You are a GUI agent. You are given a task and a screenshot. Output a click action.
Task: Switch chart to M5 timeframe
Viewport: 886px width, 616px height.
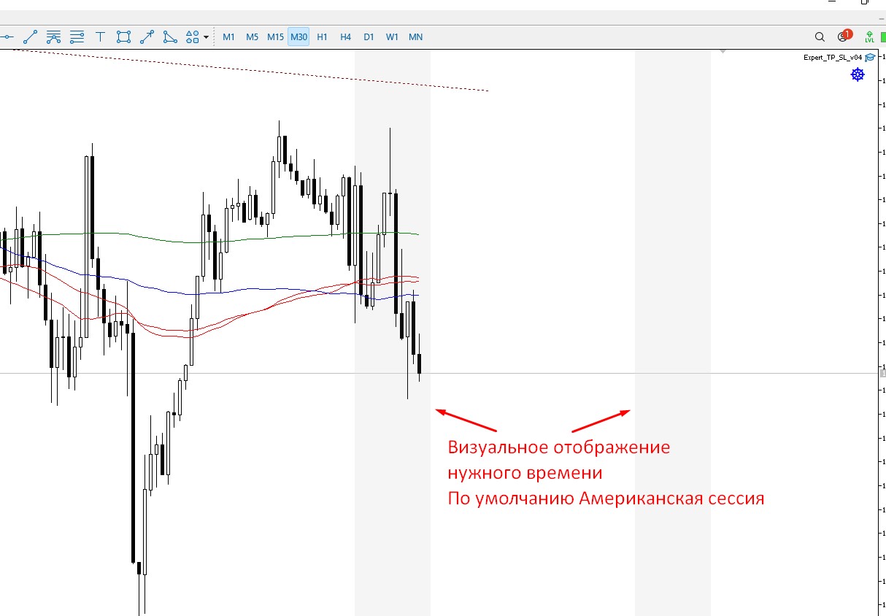tap(252, 36)
